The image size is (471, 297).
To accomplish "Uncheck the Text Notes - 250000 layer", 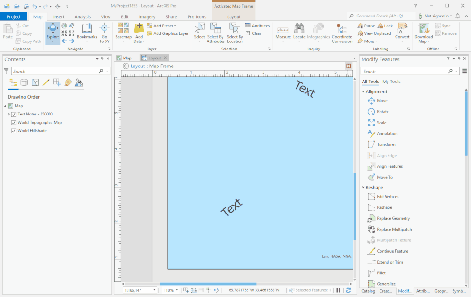I will coord(14,115).
